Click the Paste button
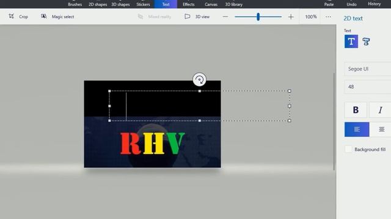 click(329, 4)
